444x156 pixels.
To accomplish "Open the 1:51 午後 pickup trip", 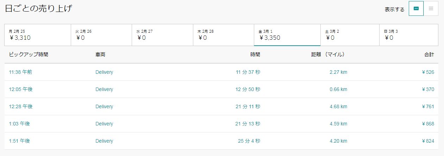I will pos(19,141).
